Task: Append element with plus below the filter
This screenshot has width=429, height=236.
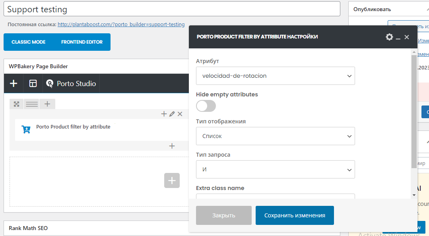Action: point(172,146)
